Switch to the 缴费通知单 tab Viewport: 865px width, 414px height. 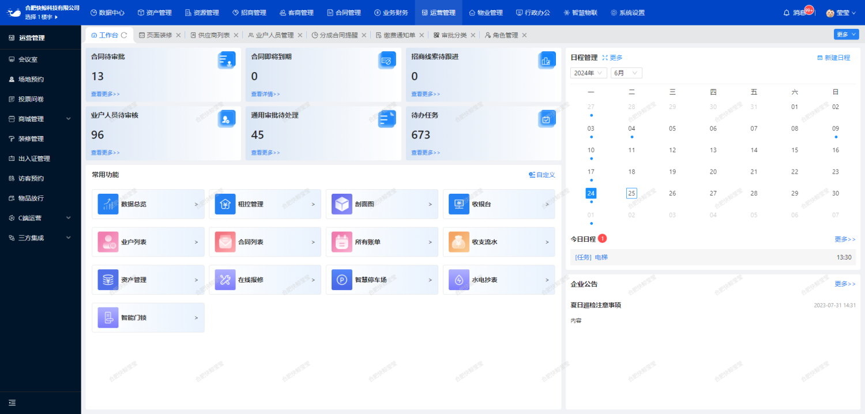click(x=396, y=35)
